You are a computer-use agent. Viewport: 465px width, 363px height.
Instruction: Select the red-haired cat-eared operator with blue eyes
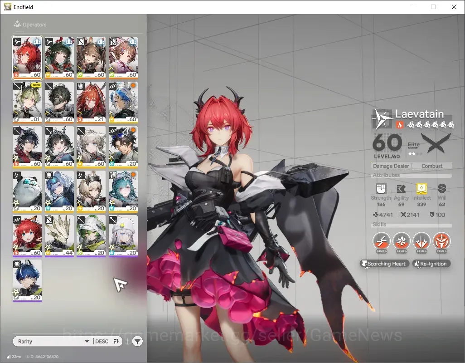pos(27,236)
